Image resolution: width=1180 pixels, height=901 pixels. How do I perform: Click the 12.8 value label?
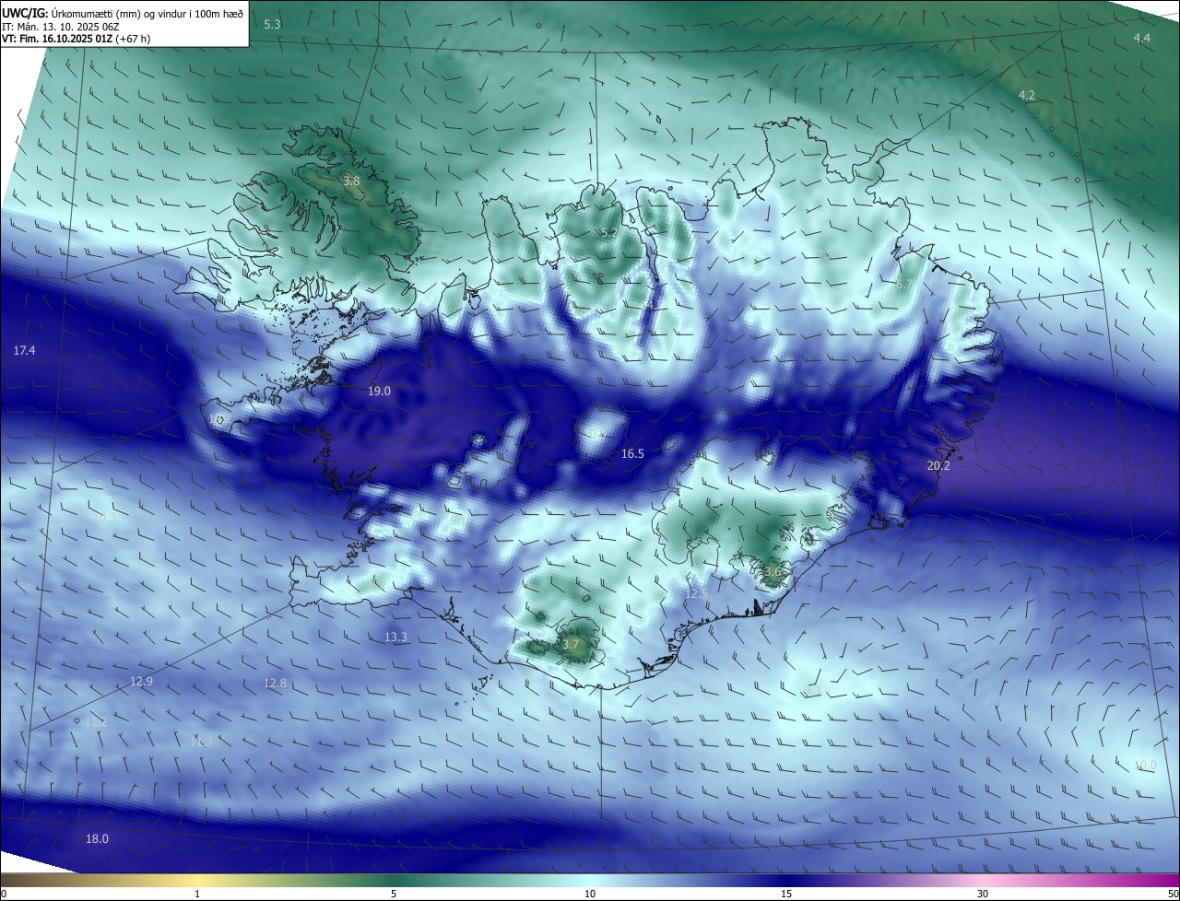point(276,684)
